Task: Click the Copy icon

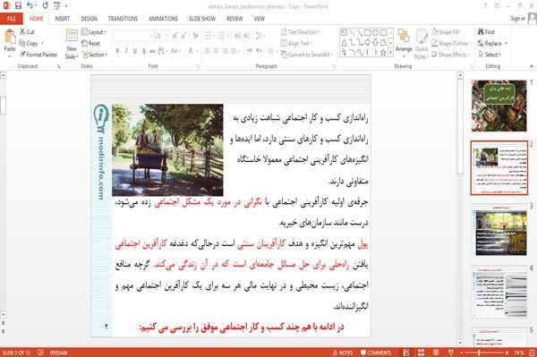Action: coord(29,44)
